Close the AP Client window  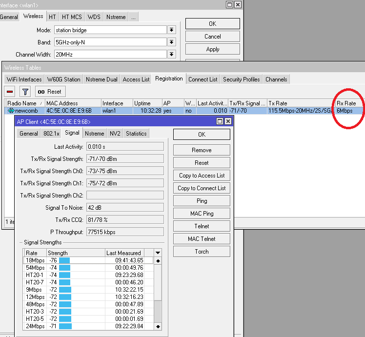coord(228,121)
